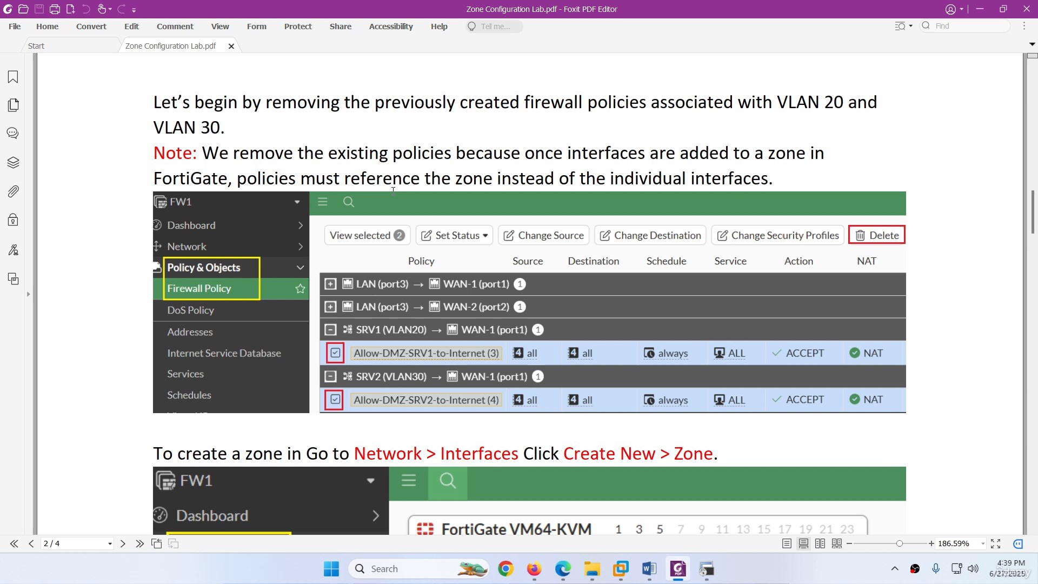Open the Attachments paperclip panel
This screenshot has height=584, width=1038.
(13, 191)
